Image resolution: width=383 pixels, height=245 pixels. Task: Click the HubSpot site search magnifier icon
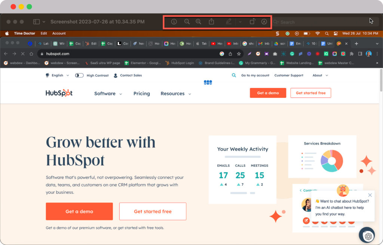(x=234, y=75)
